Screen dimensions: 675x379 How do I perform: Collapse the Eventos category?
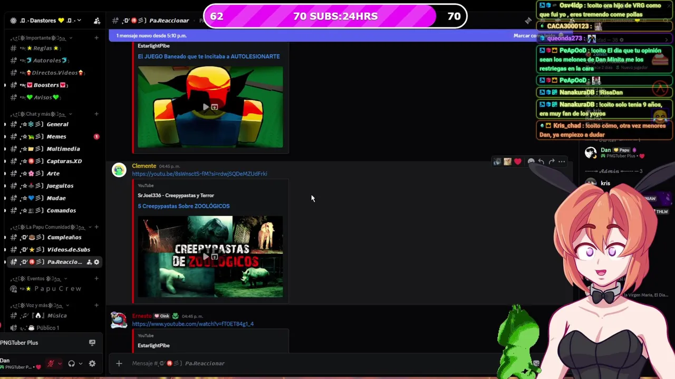[39, 278]
